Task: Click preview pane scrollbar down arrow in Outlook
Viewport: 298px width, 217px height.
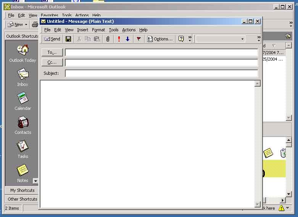Action: click(x=289, y=194)
